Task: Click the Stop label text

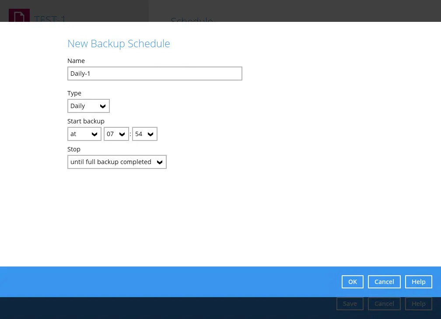Action: pos(74,149)
